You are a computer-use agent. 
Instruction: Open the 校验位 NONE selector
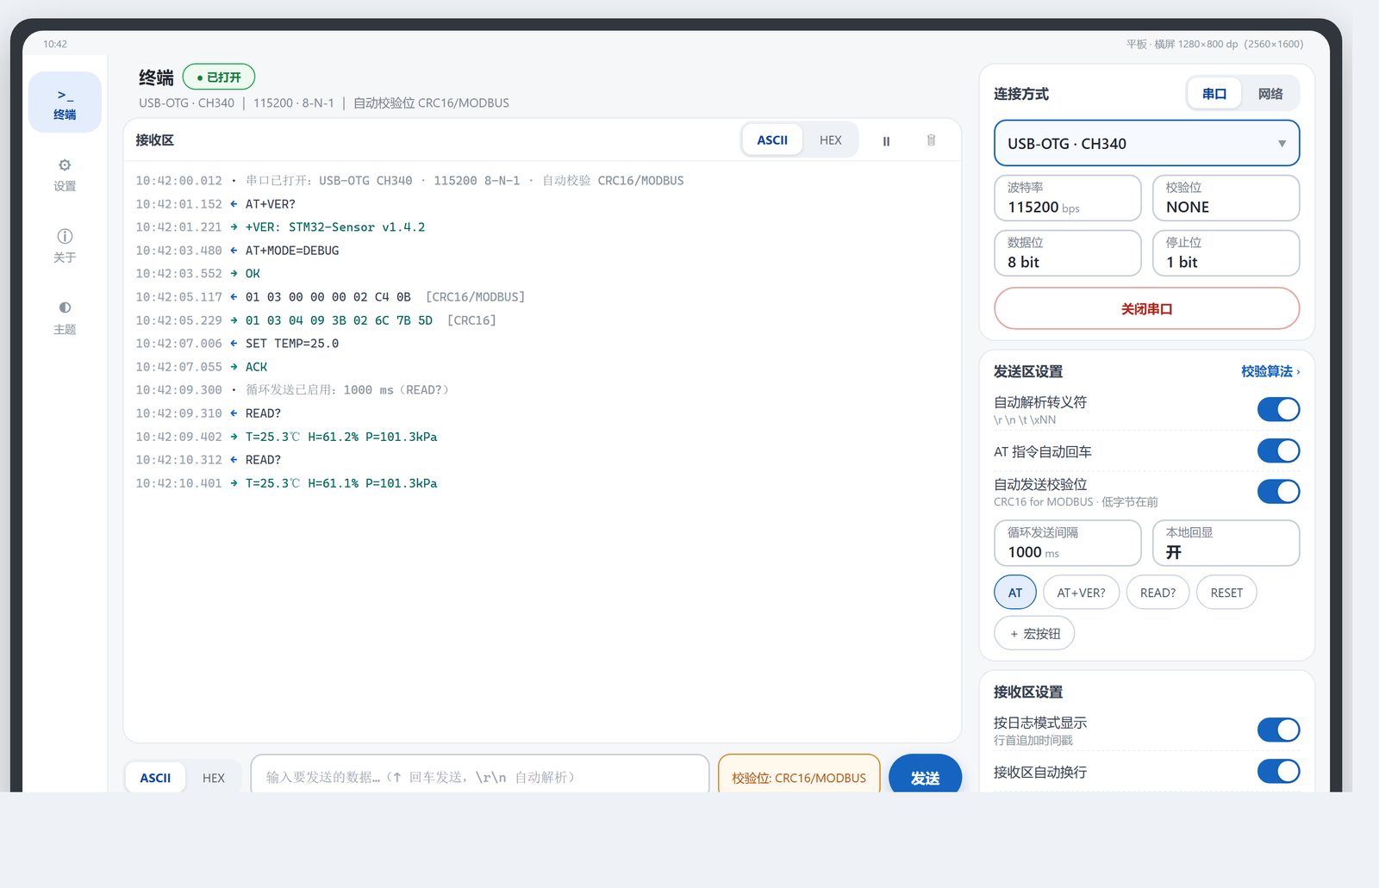pyautogui.click(x=1226, y=198)
